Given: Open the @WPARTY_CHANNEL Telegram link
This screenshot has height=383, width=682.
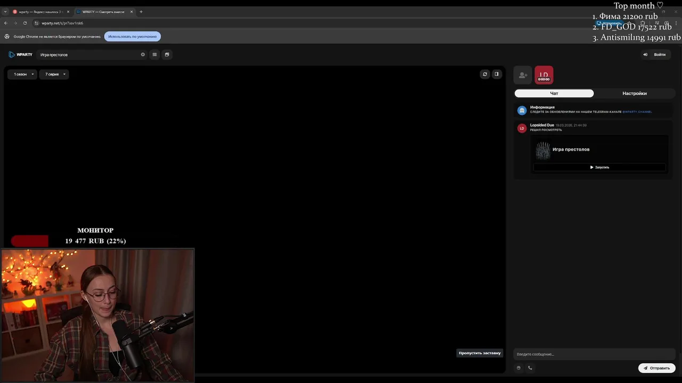Looking at the screenshot, I should pos(637,112).
